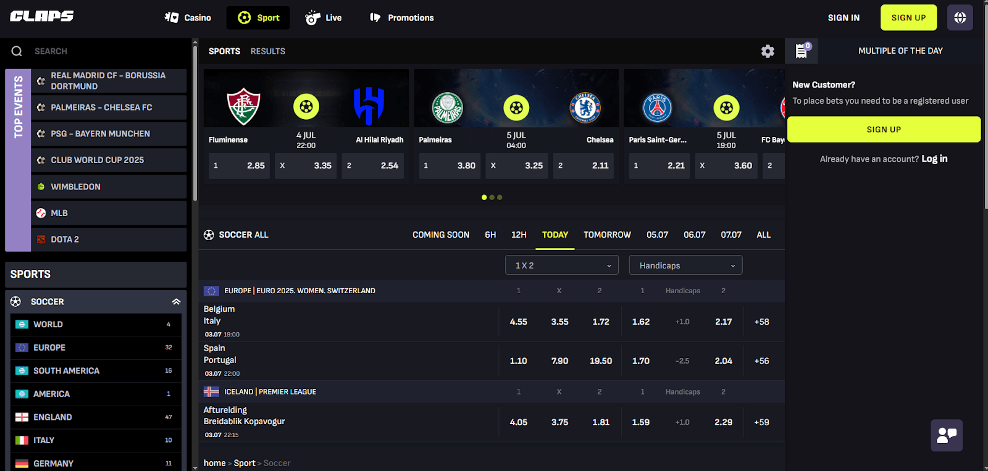Click the search magnifier icon
Image resolution: width=988 pixels, height=471 pixels.
tap(17, 51)
